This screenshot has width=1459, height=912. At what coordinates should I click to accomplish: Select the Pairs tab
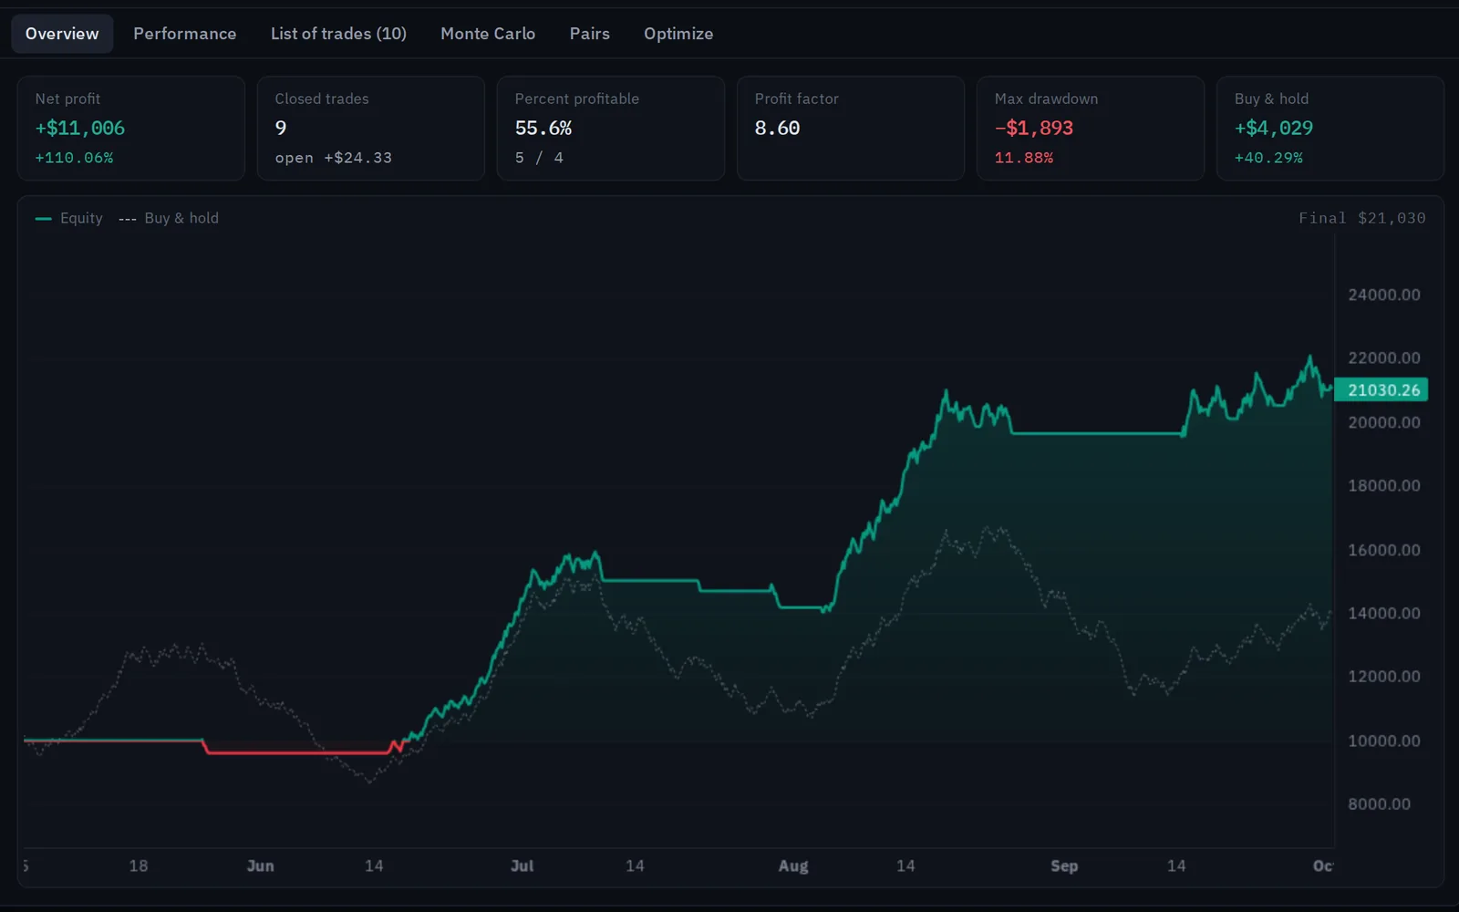click(x=590, y=34)
